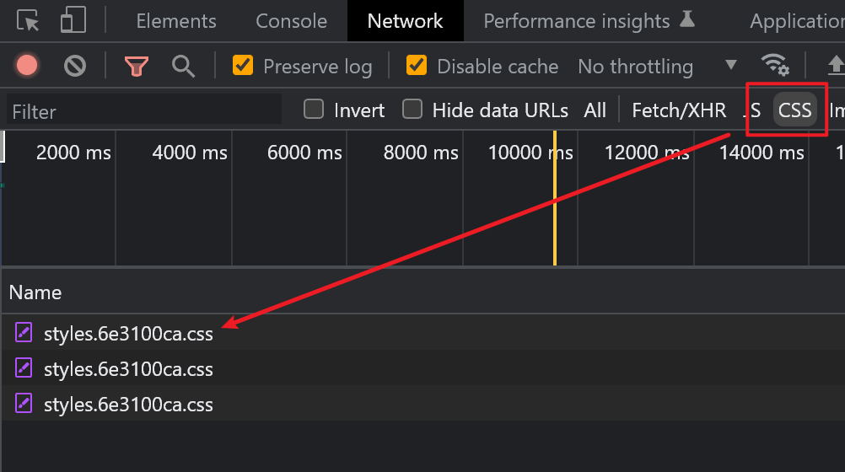Click the 10000 ms timeline marker
845x472 pixels.
[530, 153]
